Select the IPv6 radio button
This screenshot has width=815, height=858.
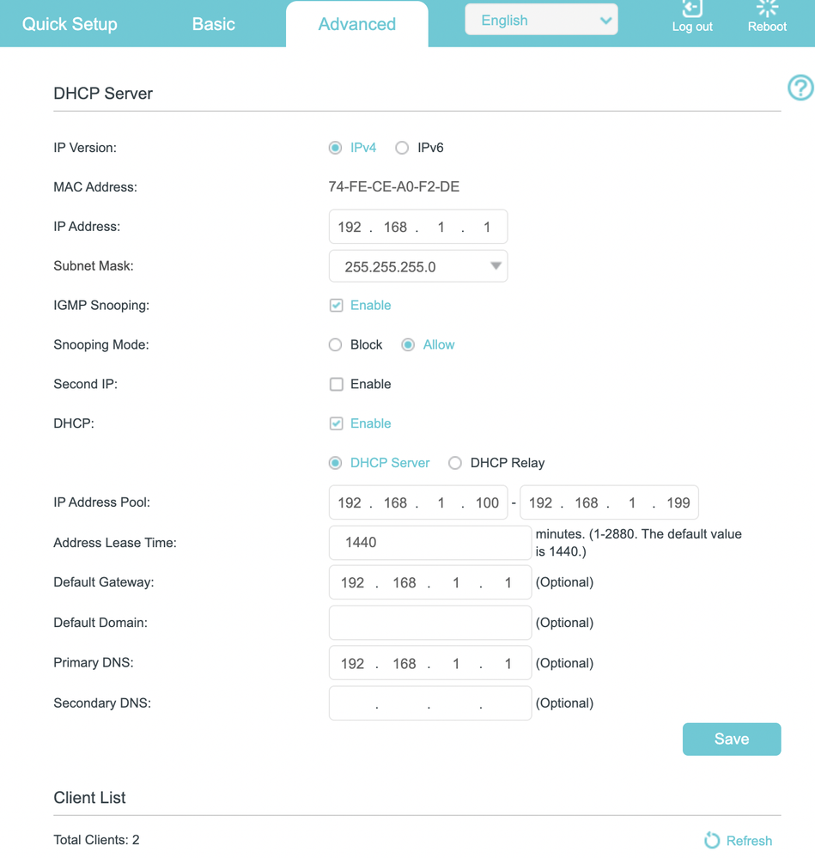pyautogui.click(x=402, y=148)
